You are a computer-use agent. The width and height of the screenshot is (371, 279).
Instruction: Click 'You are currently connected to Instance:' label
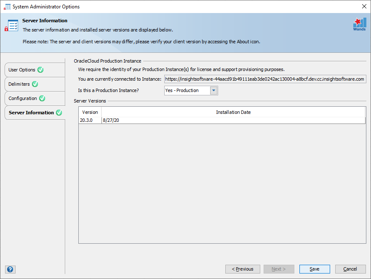click(x=120, y=79)
